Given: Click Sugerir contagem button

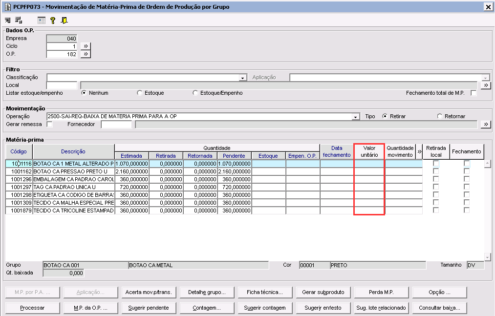Looking at the screenshot, I should tap(265, 308).
